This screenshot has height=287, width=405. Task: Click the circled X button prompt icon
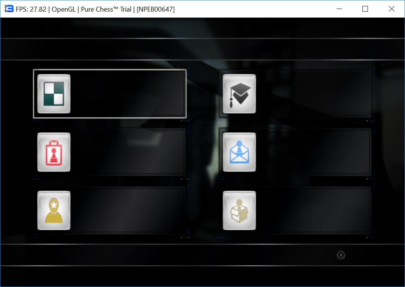click(341, 255)
